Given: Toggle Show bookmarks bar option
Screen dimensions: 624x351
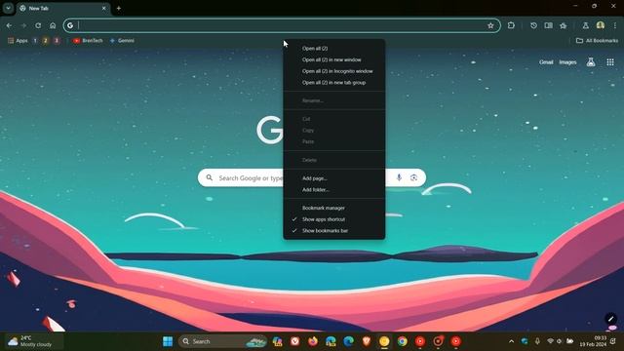Looking at the screenshot, I should pos(333,230).
